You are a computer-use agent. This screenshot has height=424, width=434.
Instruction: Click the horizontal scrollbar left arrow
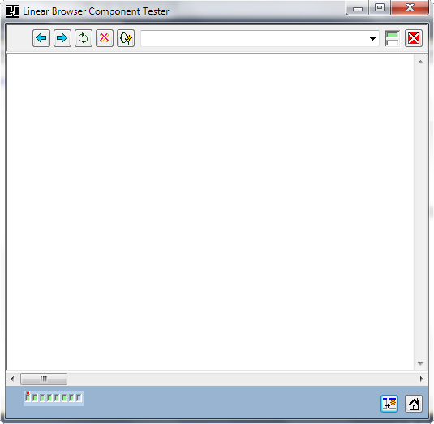(12, 379)
